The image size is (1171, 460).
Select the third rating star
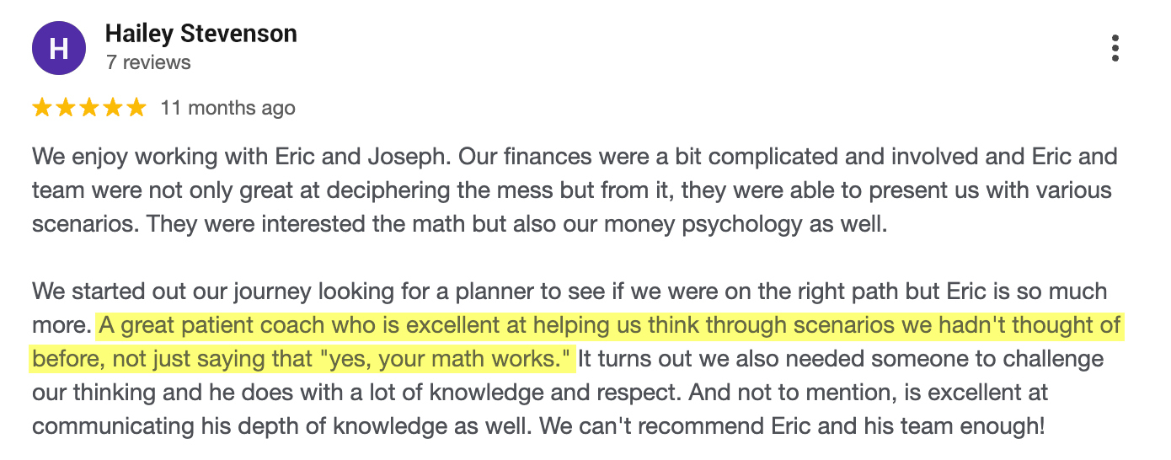coord(88,108)
